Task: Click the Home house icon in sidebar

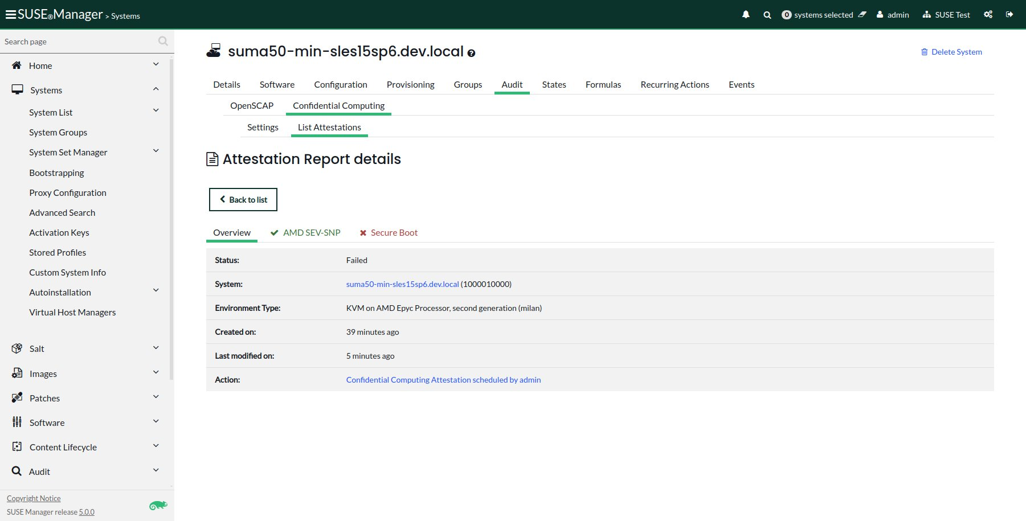Action: [x=17, y=65]
